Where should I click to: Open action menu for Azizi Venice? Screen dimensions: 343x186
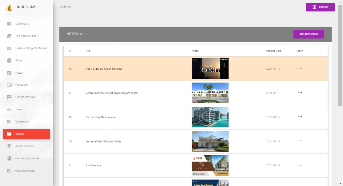pyautogui.click(x=300, y=165)
